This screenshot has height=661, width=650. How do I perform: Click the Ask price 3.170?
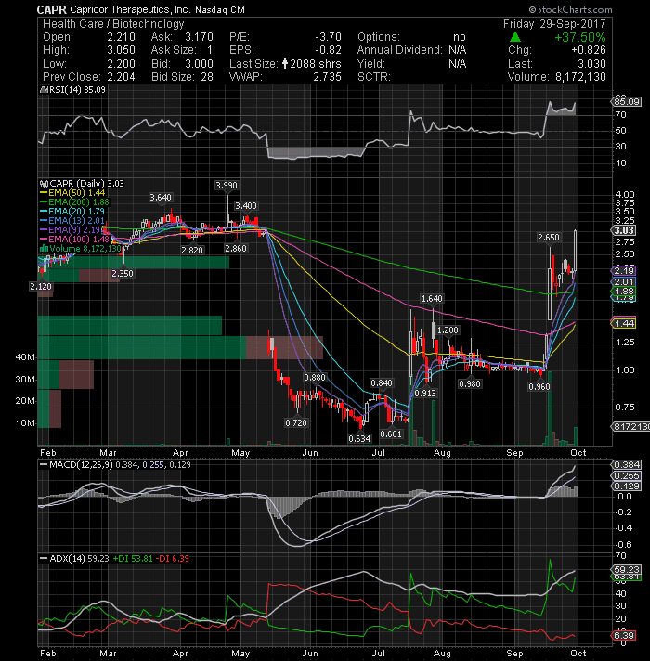pos(199,37)
